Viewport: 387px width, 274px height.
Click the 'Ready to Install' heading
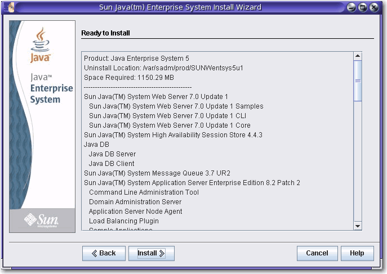[x=106, y=33]
